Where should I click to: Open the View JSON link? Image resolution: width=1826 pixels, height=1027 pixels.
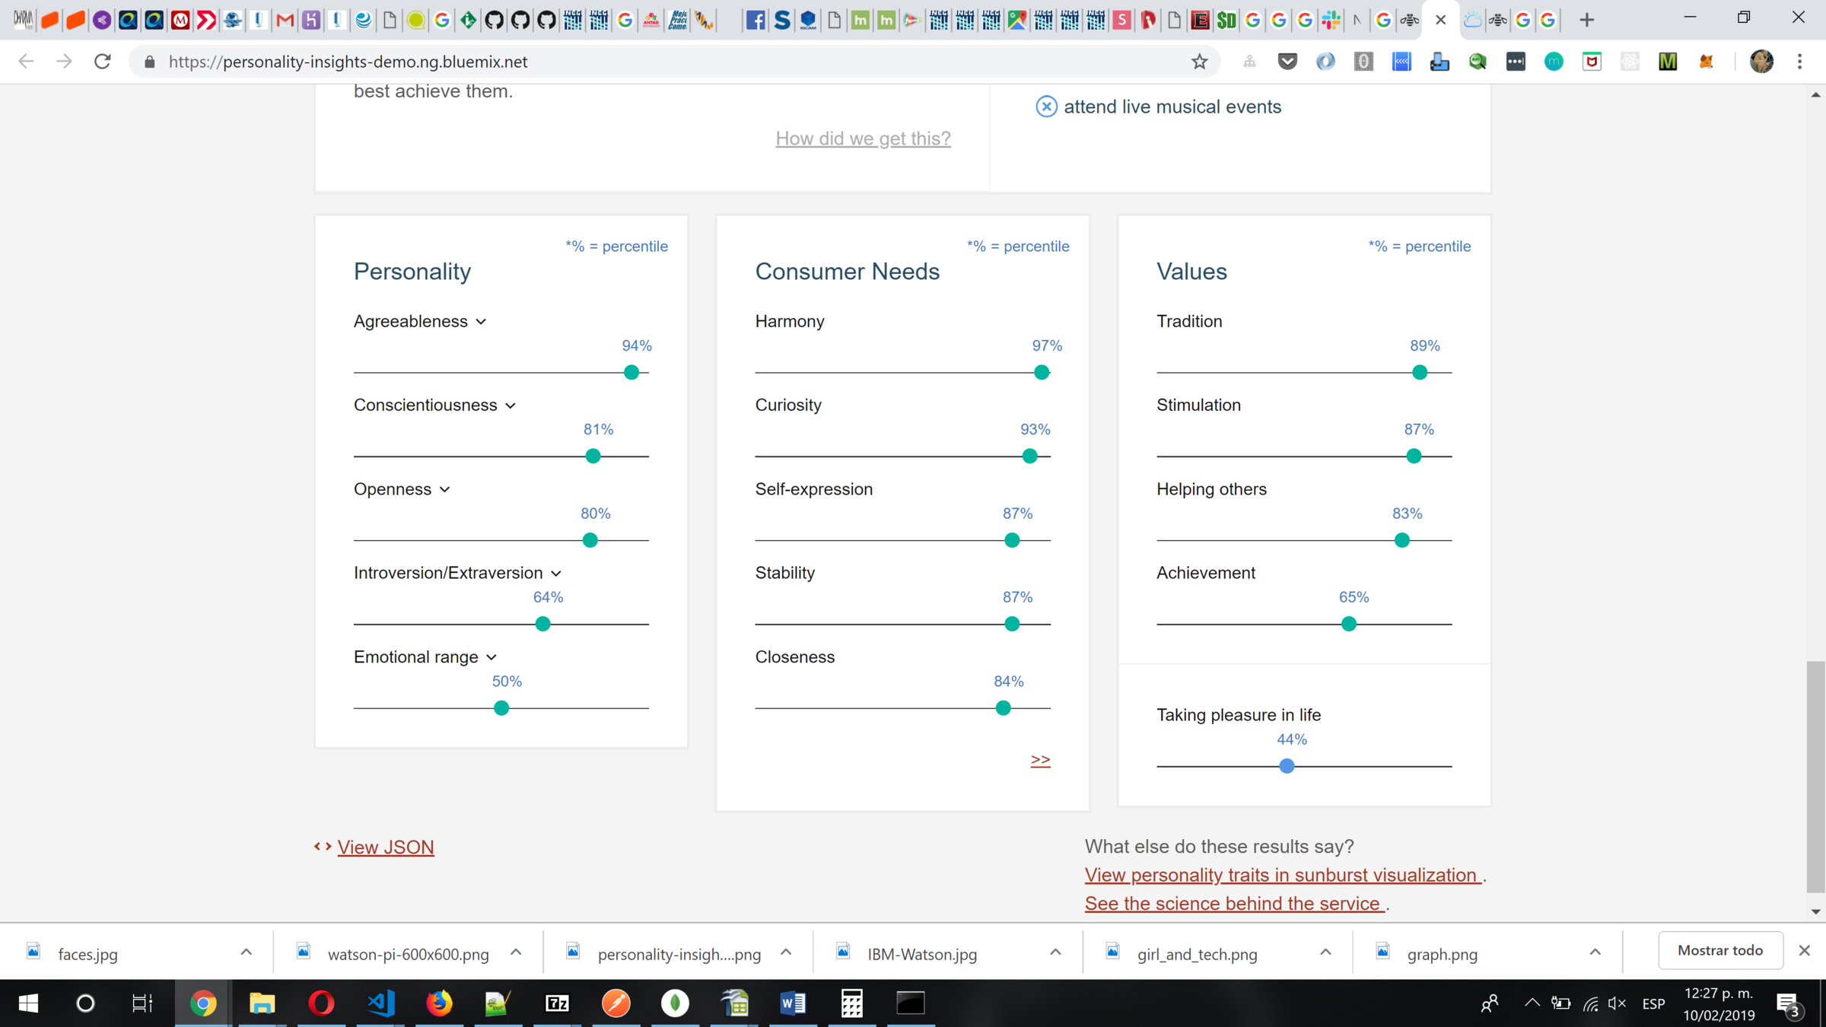click(x=385, y=847)
